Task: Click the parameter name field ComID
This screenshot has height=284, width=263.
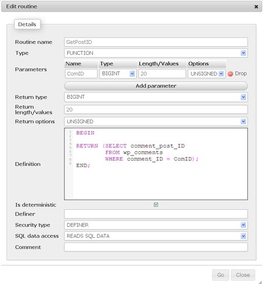Action: pyautogui.click(x=81, y=74)
